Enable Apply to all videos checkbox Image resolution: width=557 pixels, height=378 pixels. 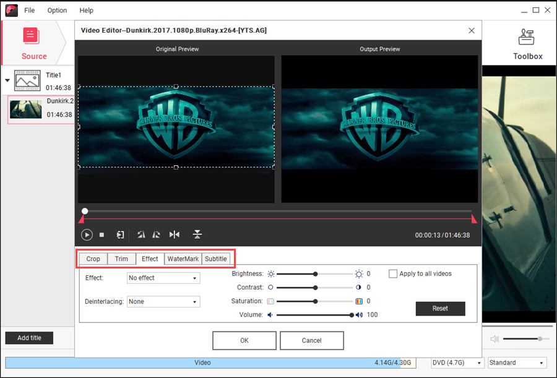click(393, 274)
